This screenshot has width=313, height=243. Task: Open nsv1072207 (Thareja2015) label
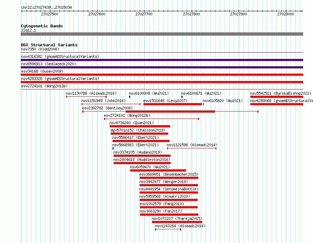click(x=177, y=218)
